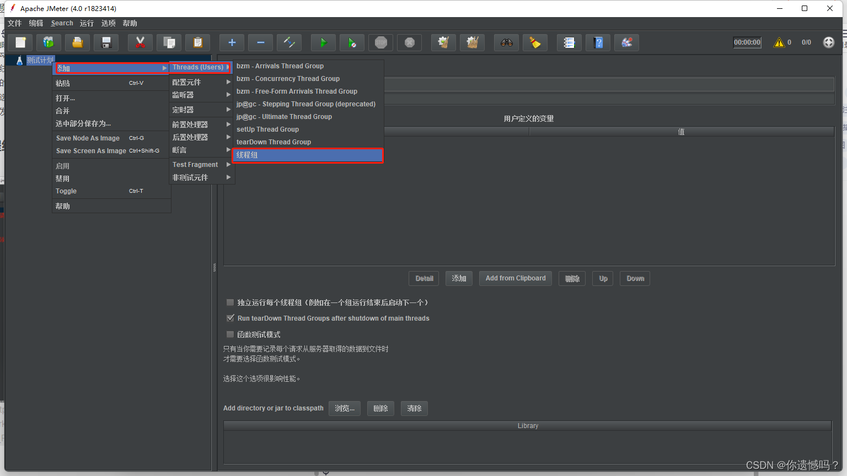The width and height of the screenshot is (847, 476).
Task: Toggle 函数测试模式 checkbox
Action: pos(230,334)
